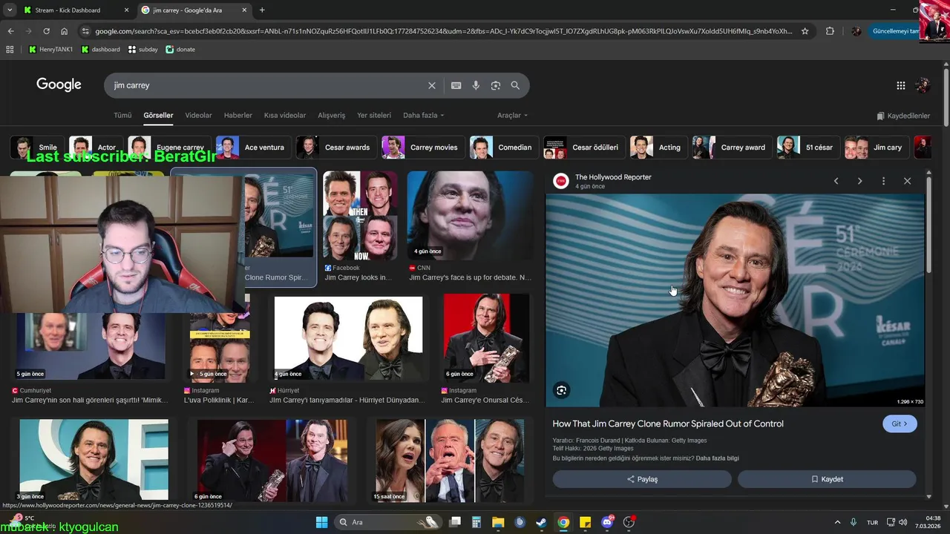Search inside this image with Lens

click(562, 390)
